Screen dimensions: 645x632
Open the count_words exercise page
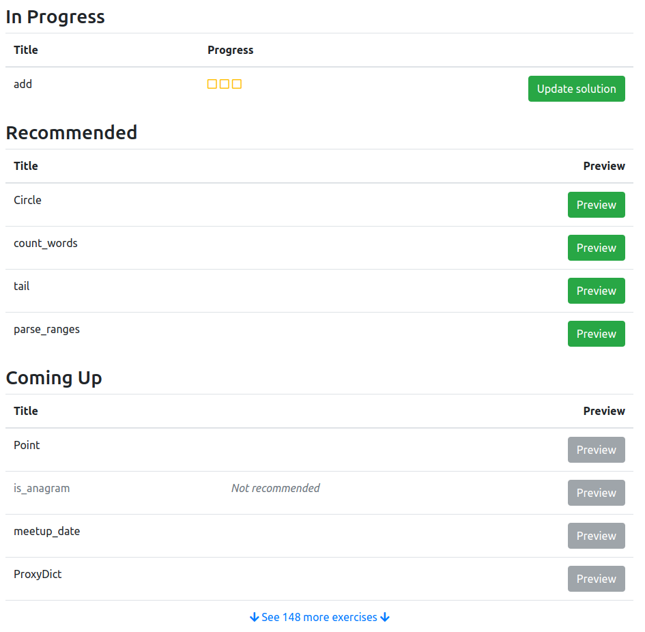(46, 243)
